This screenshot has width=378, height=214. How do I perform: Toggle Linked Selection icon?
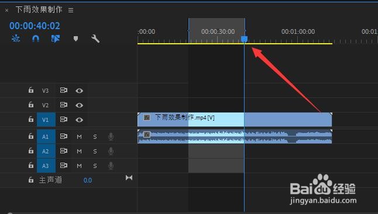click(x=56, y=38)
